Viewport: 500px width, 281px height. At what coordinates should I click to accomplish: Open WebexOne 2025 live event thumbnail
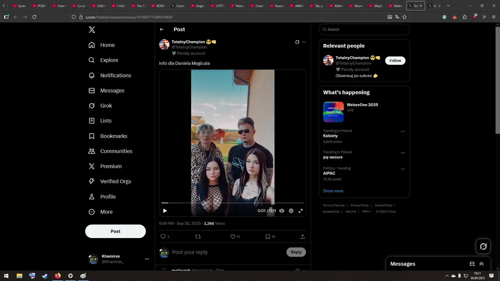(x=333, y=112)
